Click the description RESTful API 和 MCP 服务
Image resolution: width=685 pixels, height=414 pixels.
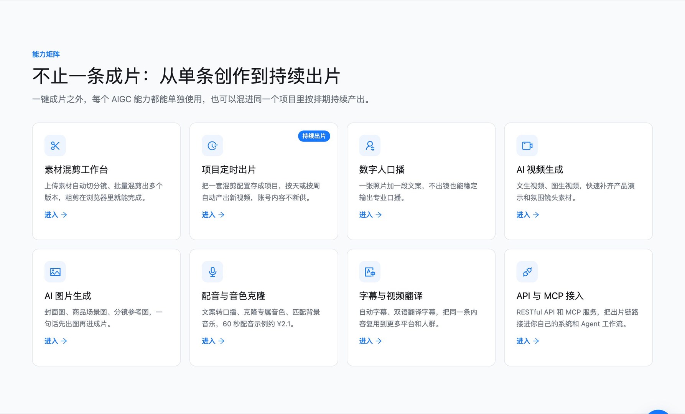[578, 318]
